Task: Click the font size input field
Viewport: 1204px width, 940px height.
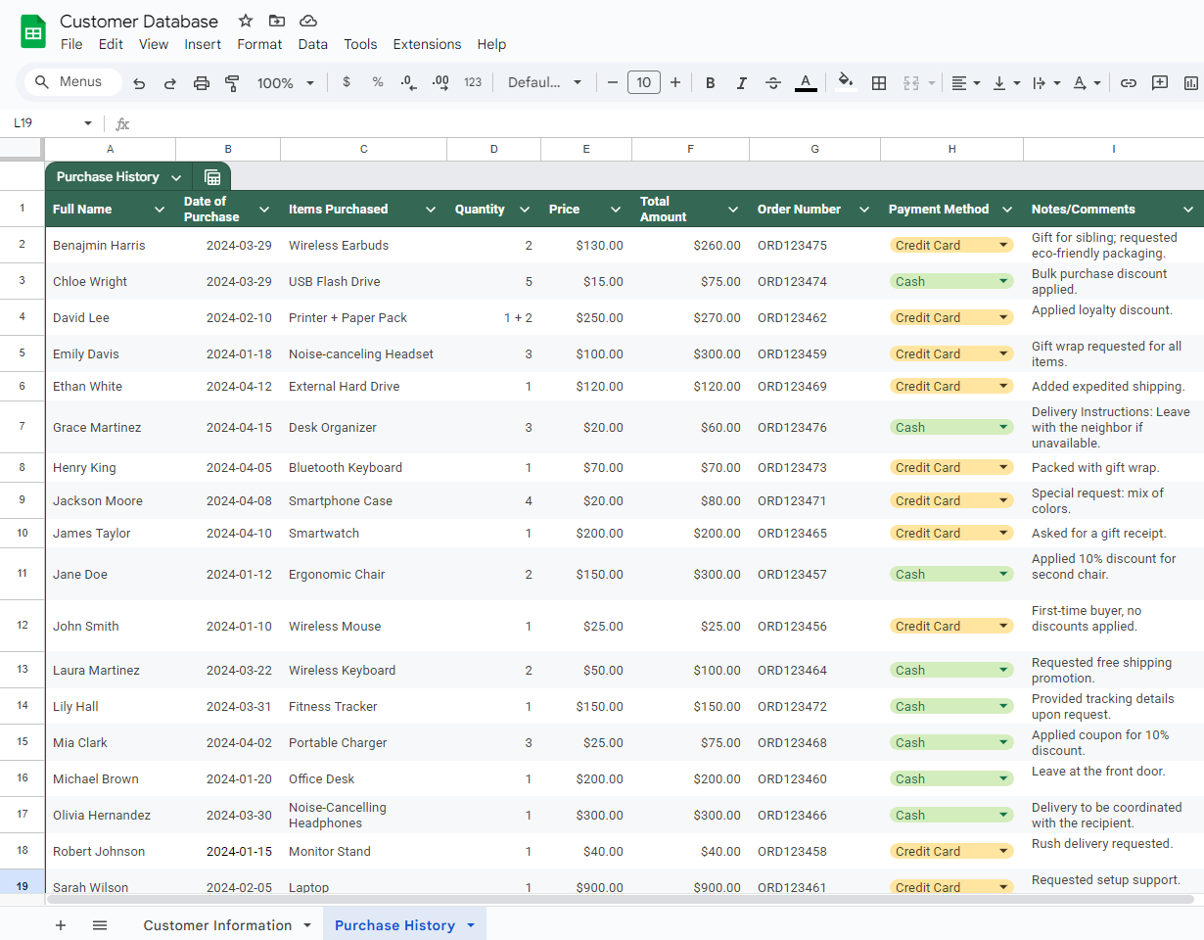Action: (x=643, y=83)
